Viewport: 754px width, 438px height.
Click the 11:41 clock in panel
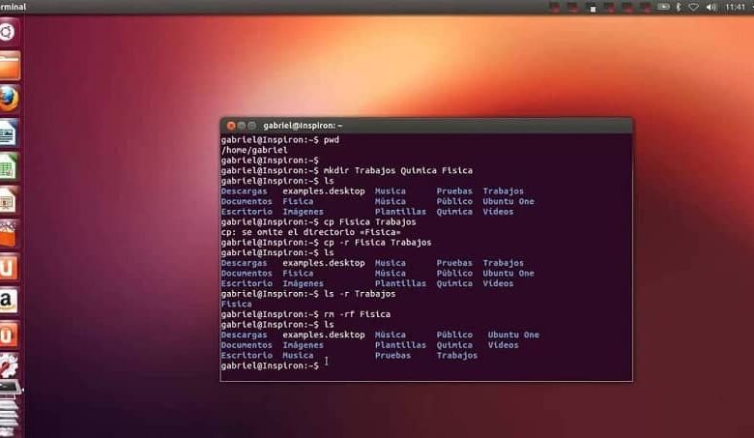click(x=736, y=7)
